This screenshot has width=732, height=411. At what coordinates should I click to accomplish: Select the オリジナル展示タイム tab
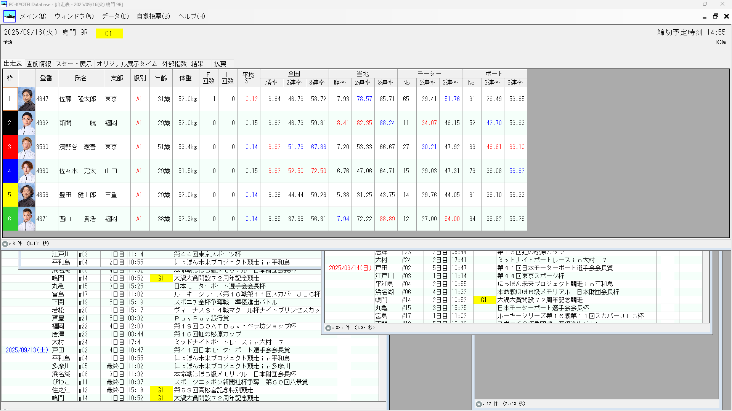[127, 64]
